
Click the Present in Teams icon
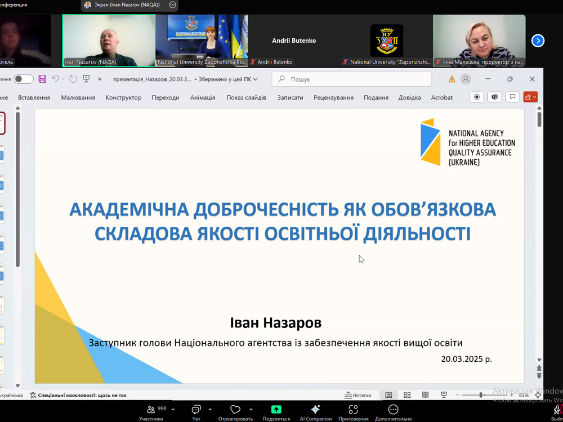[x=494, y=97]
